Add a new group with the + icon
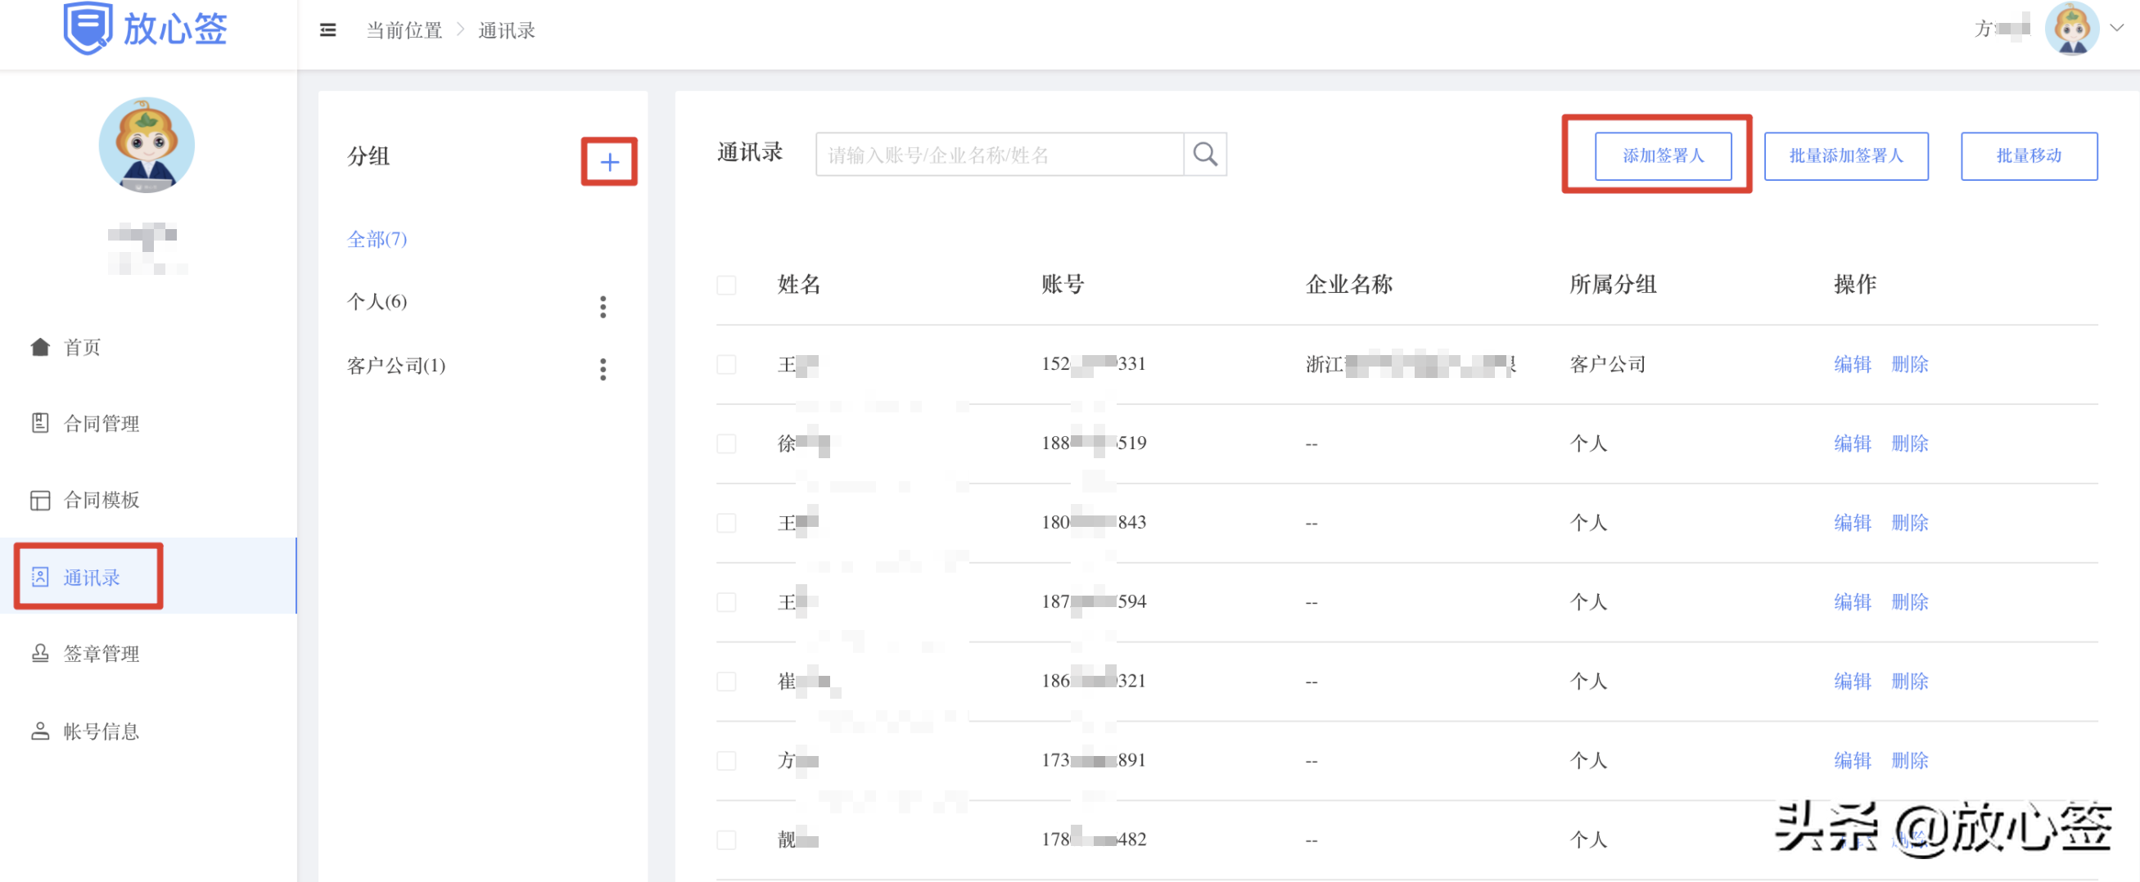This screenshot has height=882, width=2140. 610,162
